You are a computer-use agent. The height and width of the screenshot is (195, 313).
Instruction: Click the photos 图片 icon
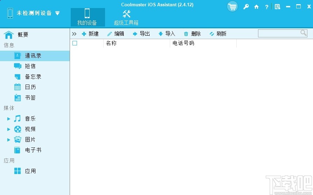pyautogui.click(x=18, y=139)
